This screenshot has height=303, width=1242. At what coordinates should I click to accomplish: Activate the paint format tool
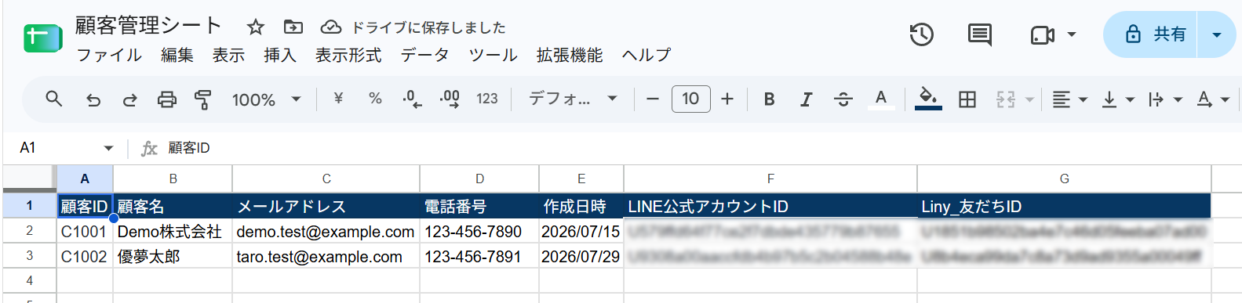(x=203, y=99)
